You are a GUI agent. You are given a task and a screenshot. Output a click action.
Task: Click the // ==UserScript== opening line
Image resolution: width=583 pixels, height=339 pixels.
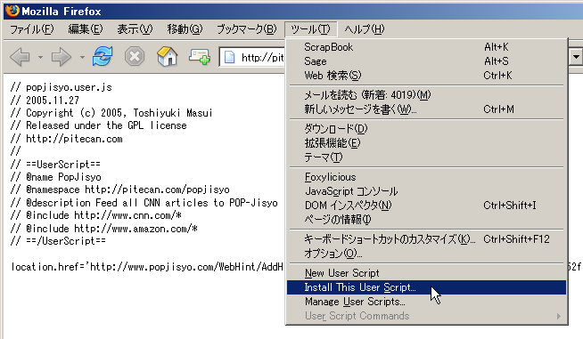55,164
